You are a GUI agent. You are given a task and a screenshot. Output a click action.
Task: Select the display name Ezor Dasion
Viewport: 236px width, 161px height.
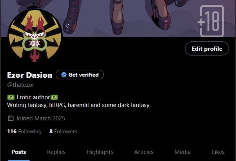click(x=30, y=75)
